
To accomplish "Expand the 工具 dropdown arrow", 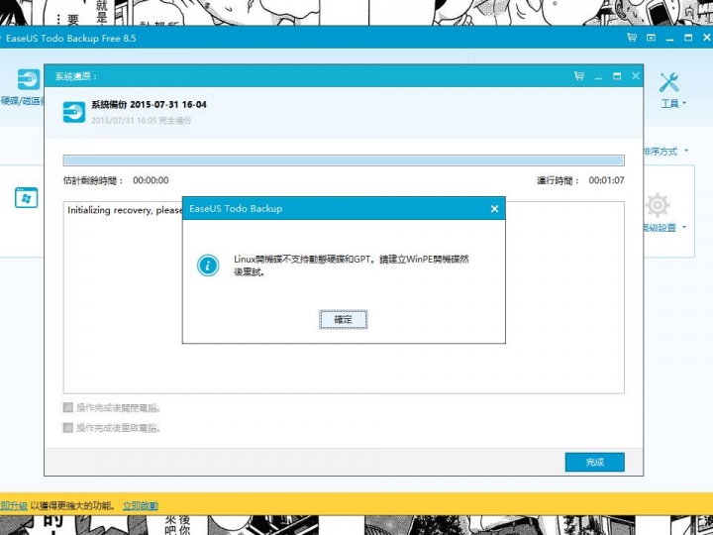I will click(685, 104).
